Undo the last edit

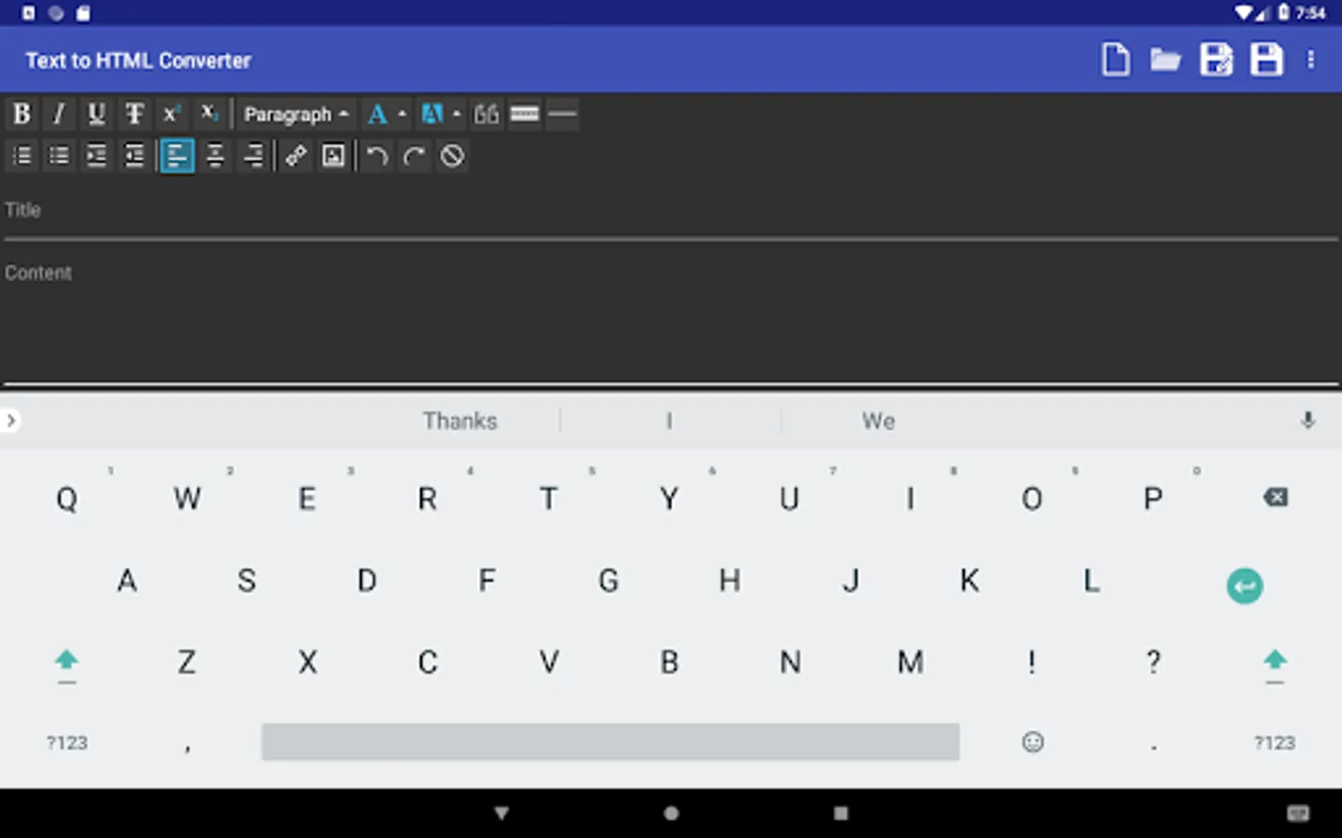coord(377,155)
